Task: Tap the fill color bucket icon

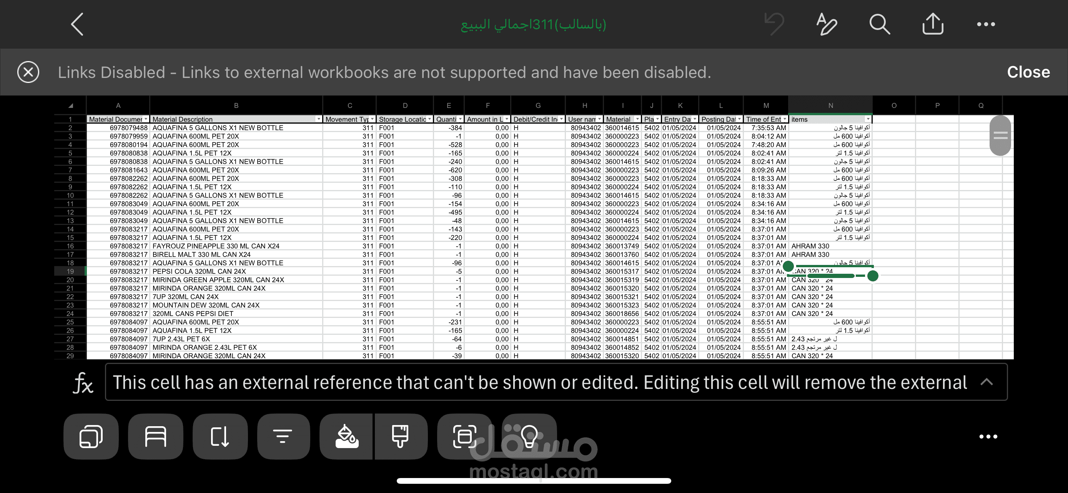Action: click(x=347, y=436)
